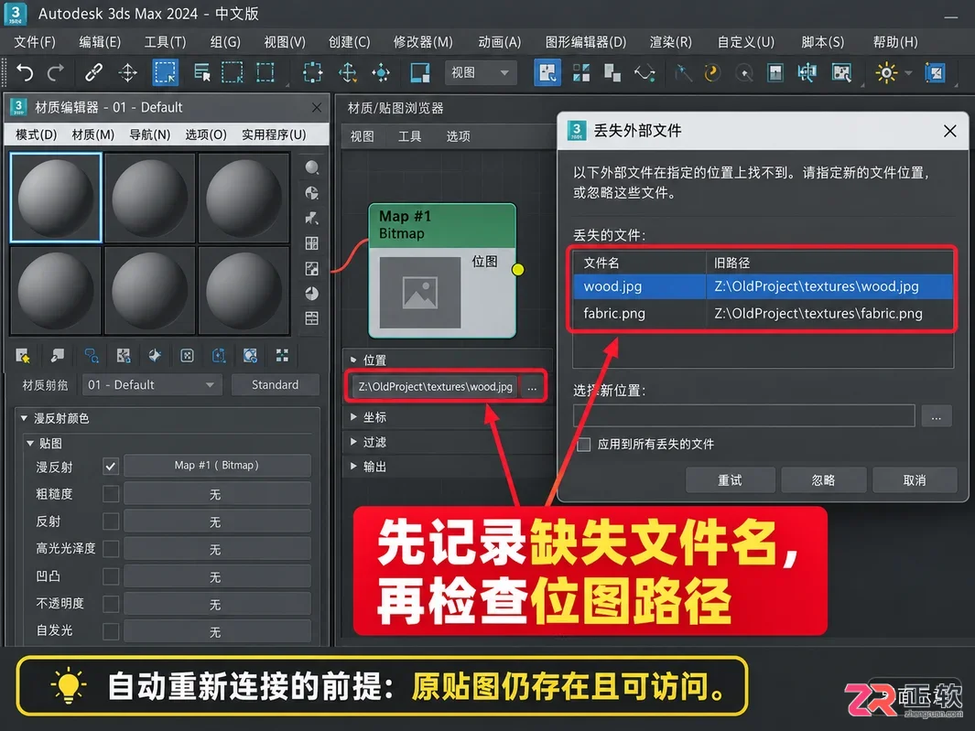
Task: Select the fabric.png row in missing files
Action: 763,313
